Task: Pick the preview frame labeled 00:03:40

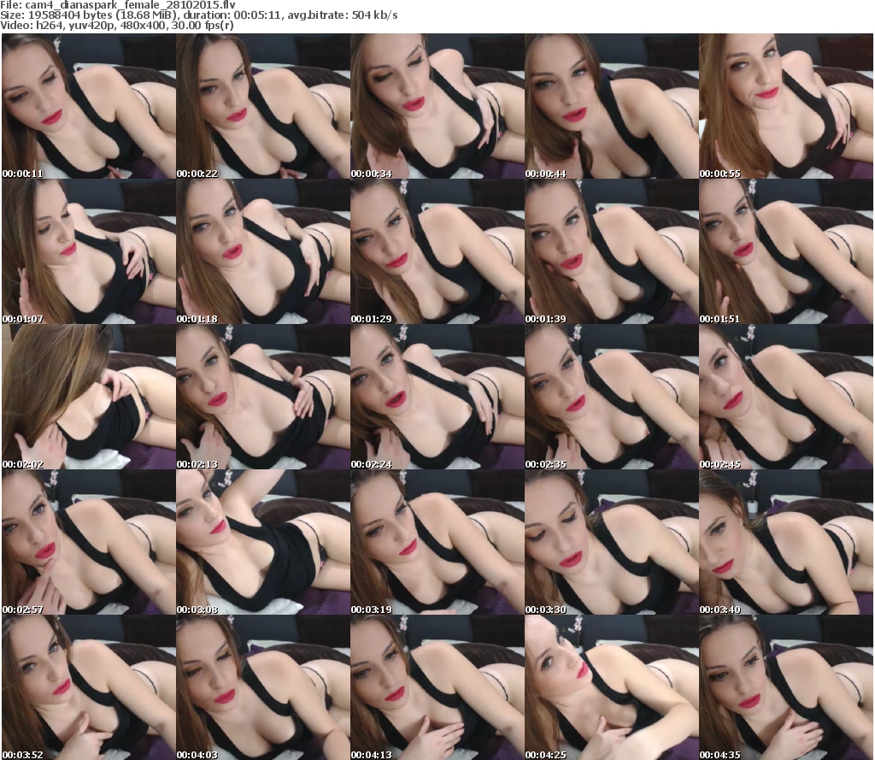Action: (x=786, y=542)
